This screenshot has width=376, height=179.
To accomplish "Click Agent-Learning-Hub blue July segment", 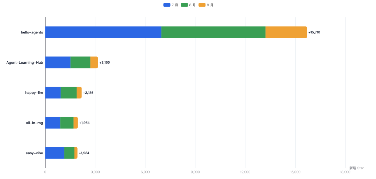I will tap(58, 62).
